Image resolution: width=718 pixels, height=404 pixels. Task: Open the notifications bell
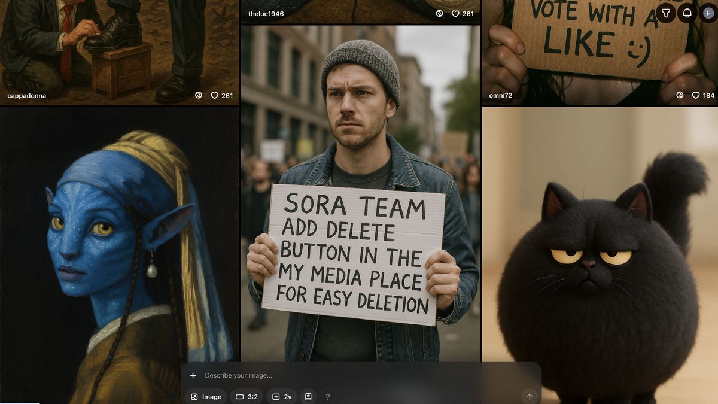point(687,13)
